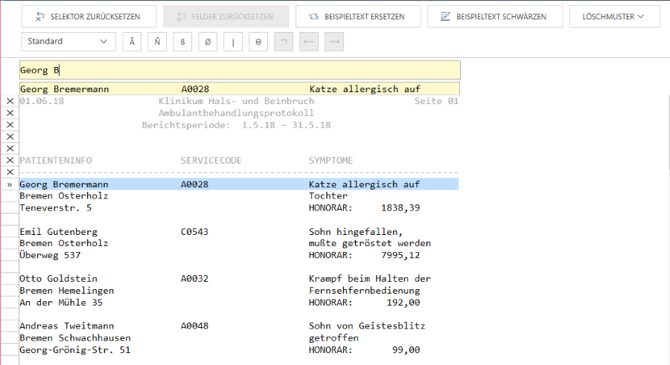Click the yellow Georg Bremermann preview line

[x=240, y=88]
